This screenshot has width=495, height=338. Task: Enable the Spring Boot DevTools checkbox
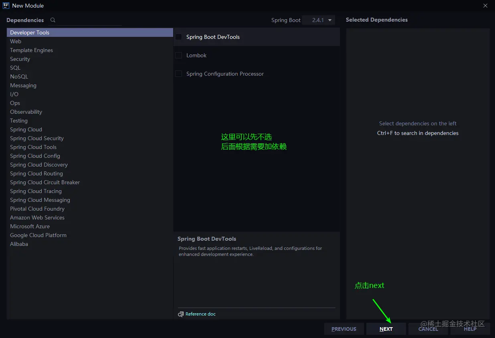pos(179,37)
